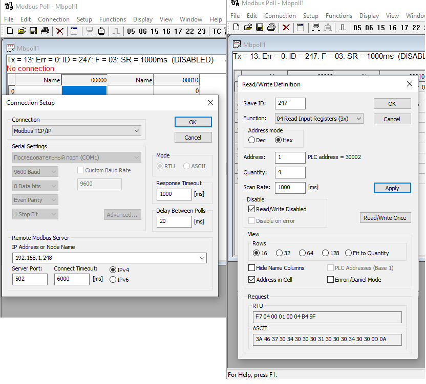Click Disconnect icon in left window toolbar
The width and height of the screenshot is (426, 384).
pos(101,31)
